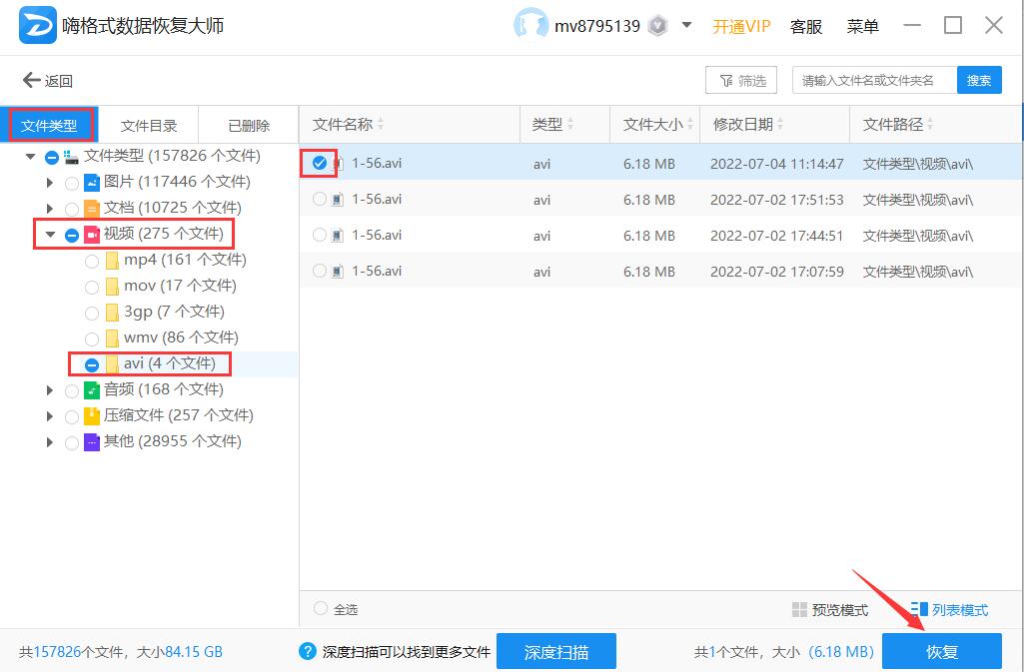
Task: Start a Deep Scan
Action: click(x=555, y=652)
